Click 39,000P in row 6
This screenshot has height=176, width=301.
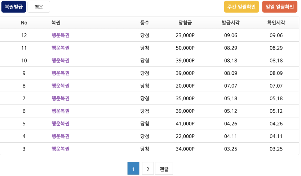(185, 111)
